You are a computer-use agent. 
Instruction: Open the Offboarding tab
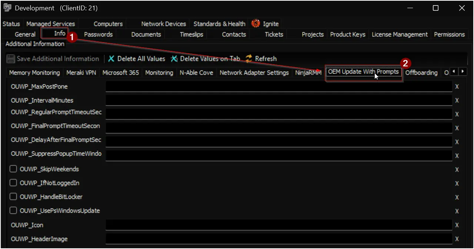tap(421, 73)
